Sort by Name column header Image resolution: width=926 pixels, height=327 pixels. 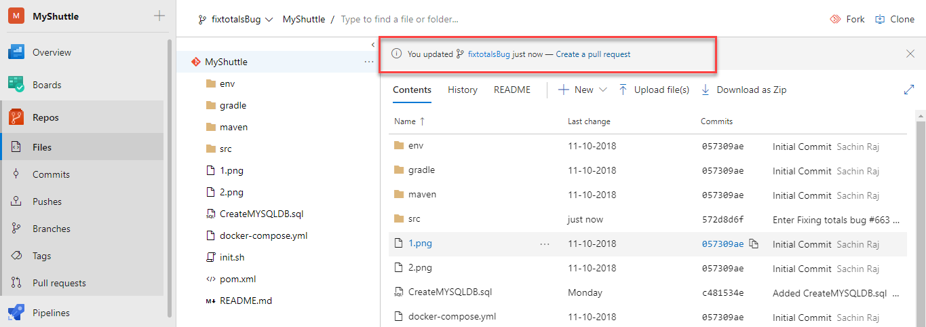tap(410, 121)
